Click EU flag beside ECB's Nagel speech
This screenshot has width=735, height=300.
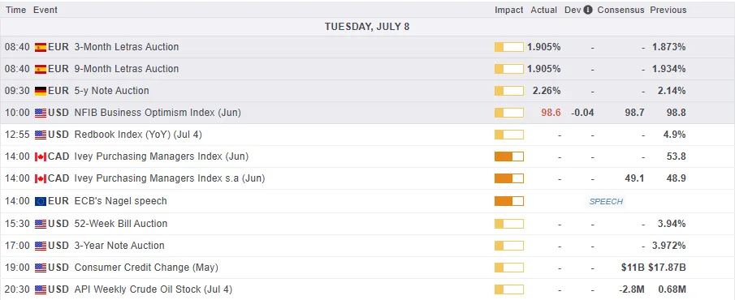pyautogui.click(x=41, y=201)
